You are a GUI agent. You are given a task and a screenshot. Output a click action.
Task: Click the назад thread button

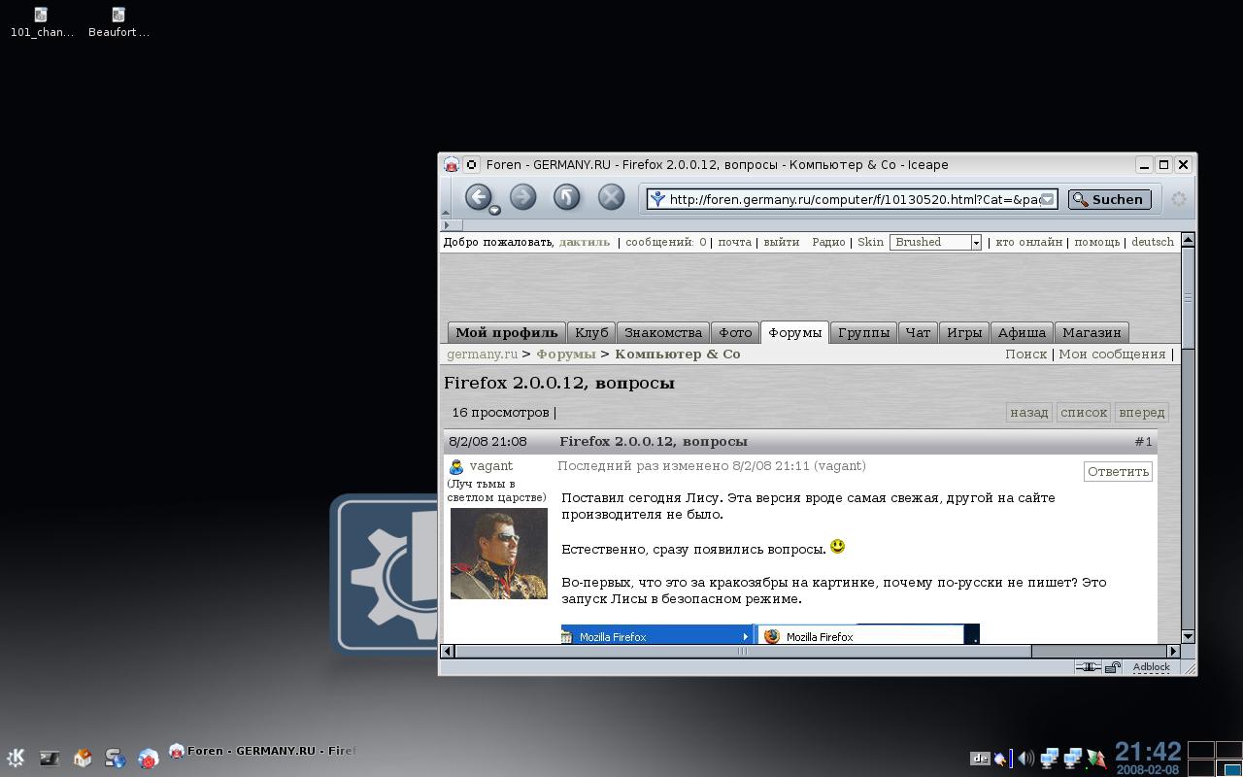pyautogui.click(x=1028, y=412)
